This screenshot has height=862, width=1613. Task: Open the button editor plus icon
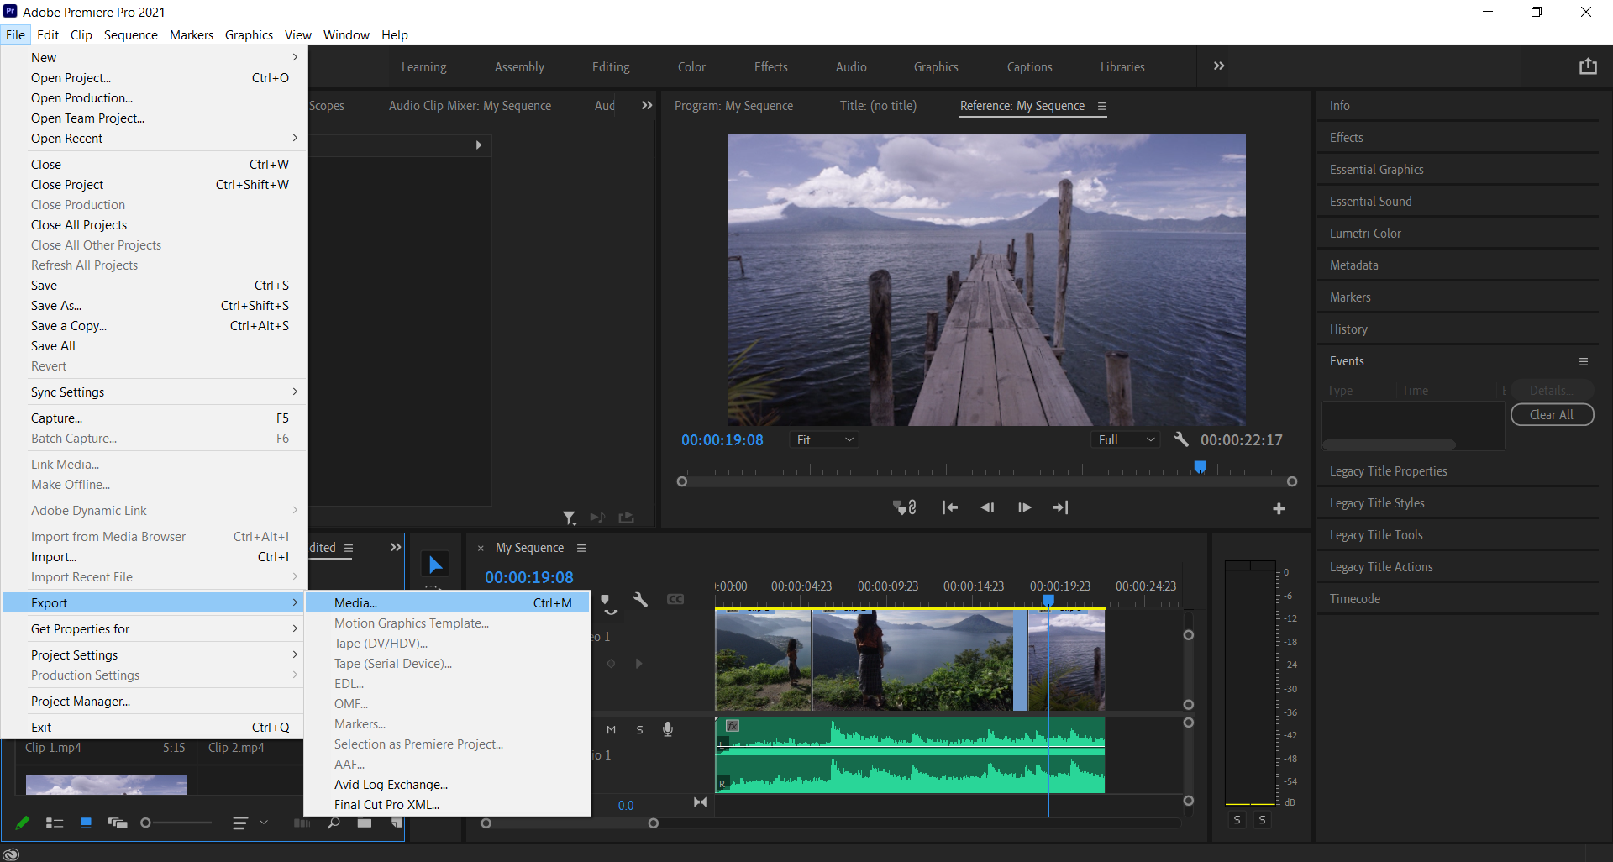[x=1279, y=508]
